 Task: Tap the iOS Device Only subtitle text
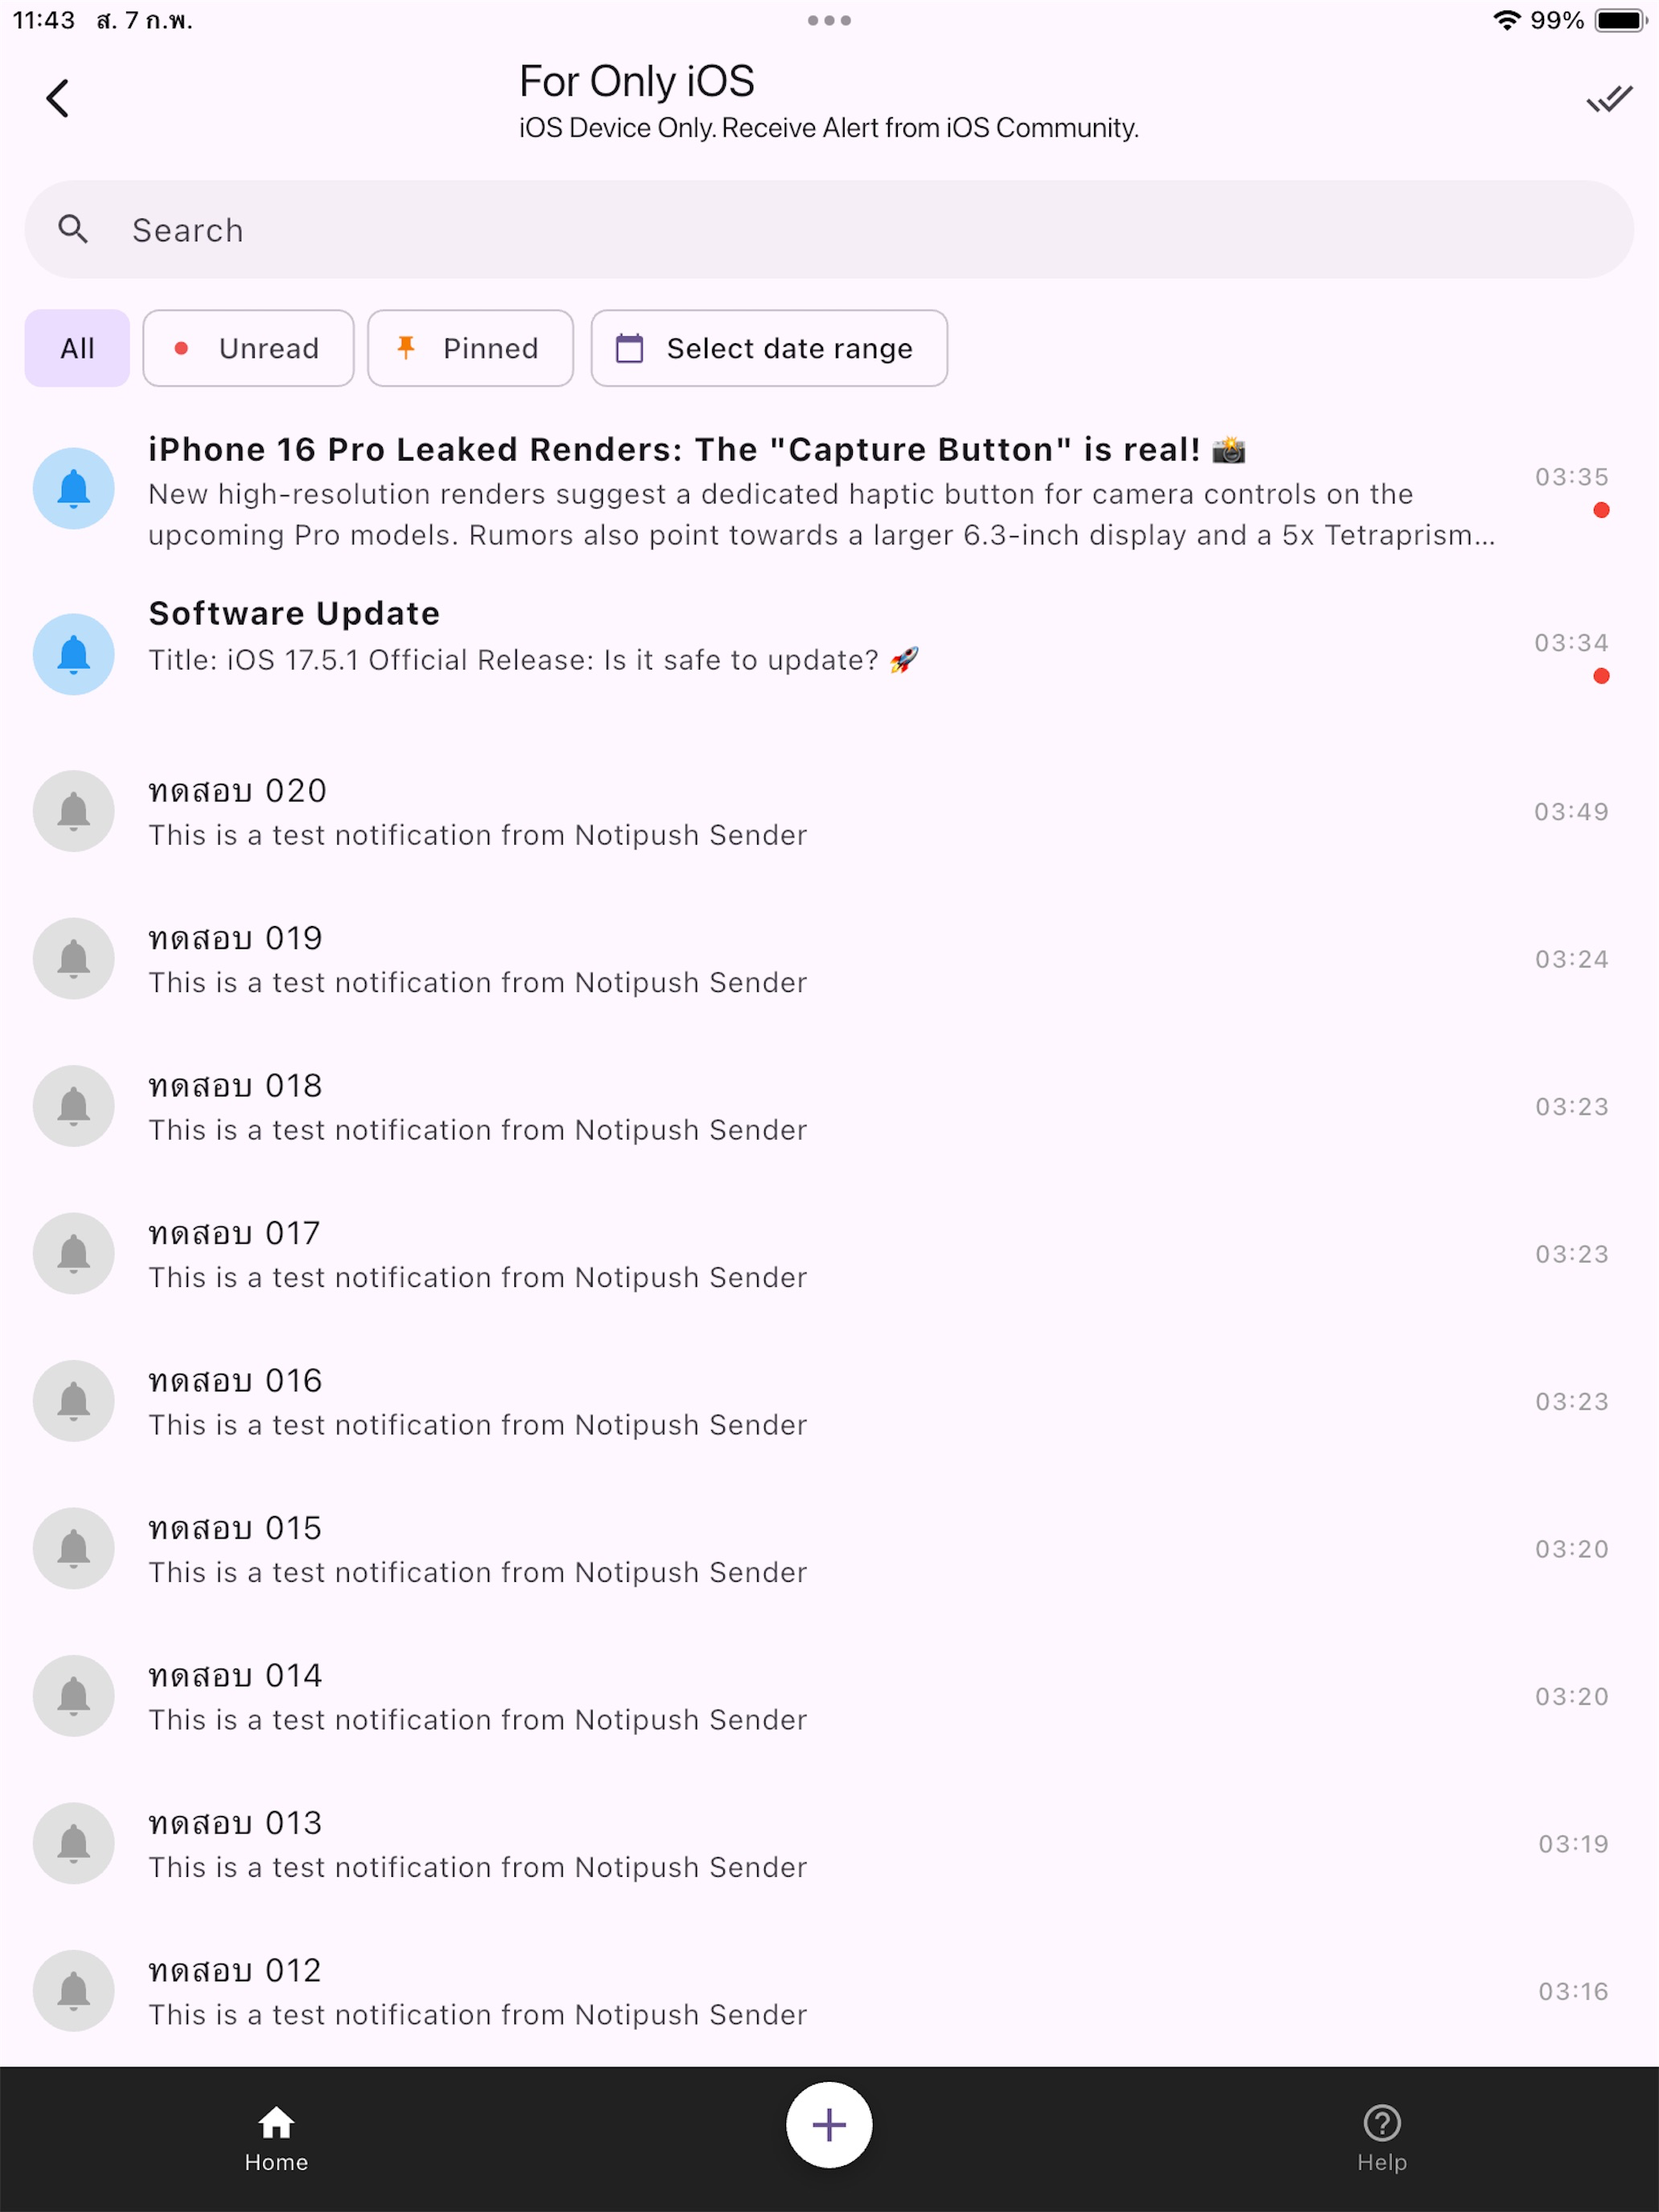pos(829,128)
